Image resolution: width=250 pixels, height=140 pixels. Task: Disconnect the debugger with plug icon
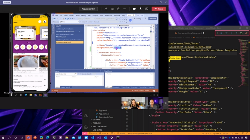pyautogui.click(x=246, y=33)
